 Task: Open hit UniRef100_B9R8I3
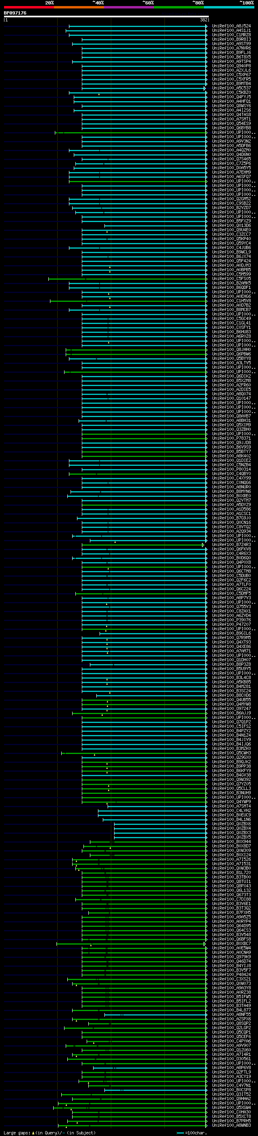pyautogui.click(x=231, y=39)
